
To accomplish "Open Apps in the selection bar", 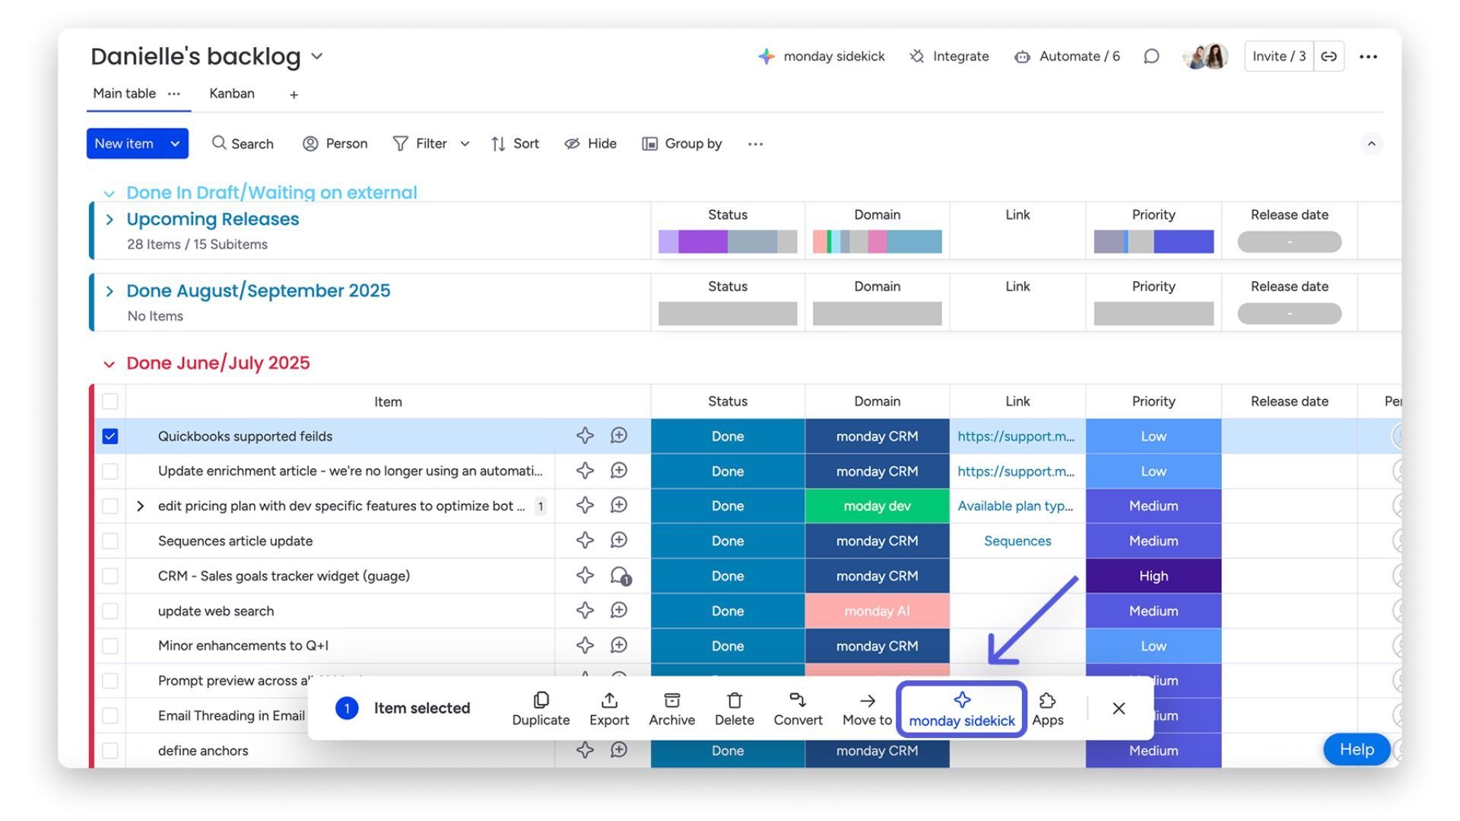I will coord(1047,708).
